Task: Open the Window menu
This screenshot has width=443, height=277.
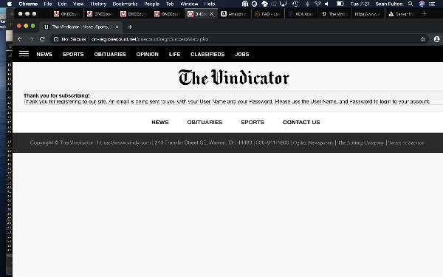Action: [189, 4]
